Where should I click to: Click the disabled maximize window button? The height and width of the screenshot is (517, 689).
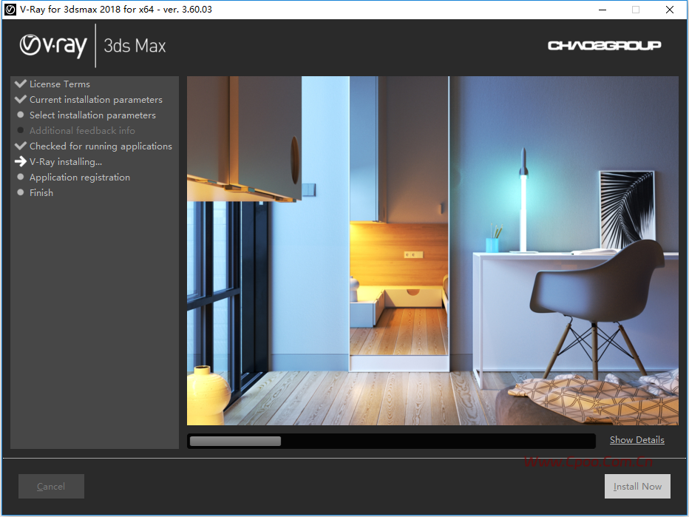coord(636,10)
